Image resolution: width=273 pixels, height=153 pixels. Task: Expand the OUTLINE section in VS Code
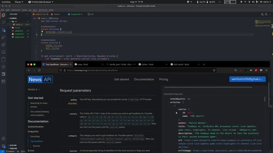(x=12, y=145)
